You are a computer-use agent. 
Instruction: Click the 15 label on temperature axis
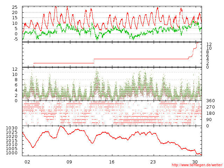pos(15,18)
